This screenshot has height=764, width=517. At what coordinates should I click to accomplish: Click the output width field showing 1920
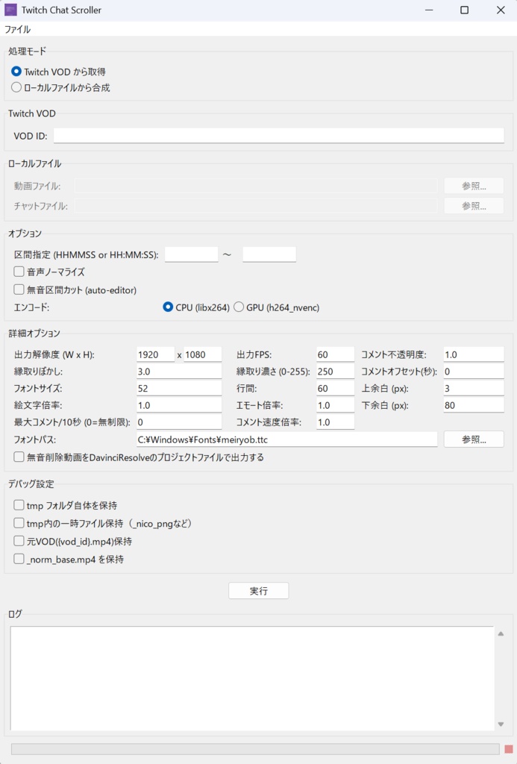(155, 354)
